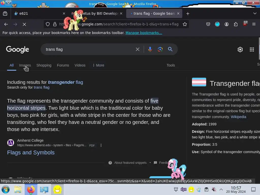Submit search with magnifier icon
The height and width of the screenshot is (195, 260).
click(x=170, y=49)
